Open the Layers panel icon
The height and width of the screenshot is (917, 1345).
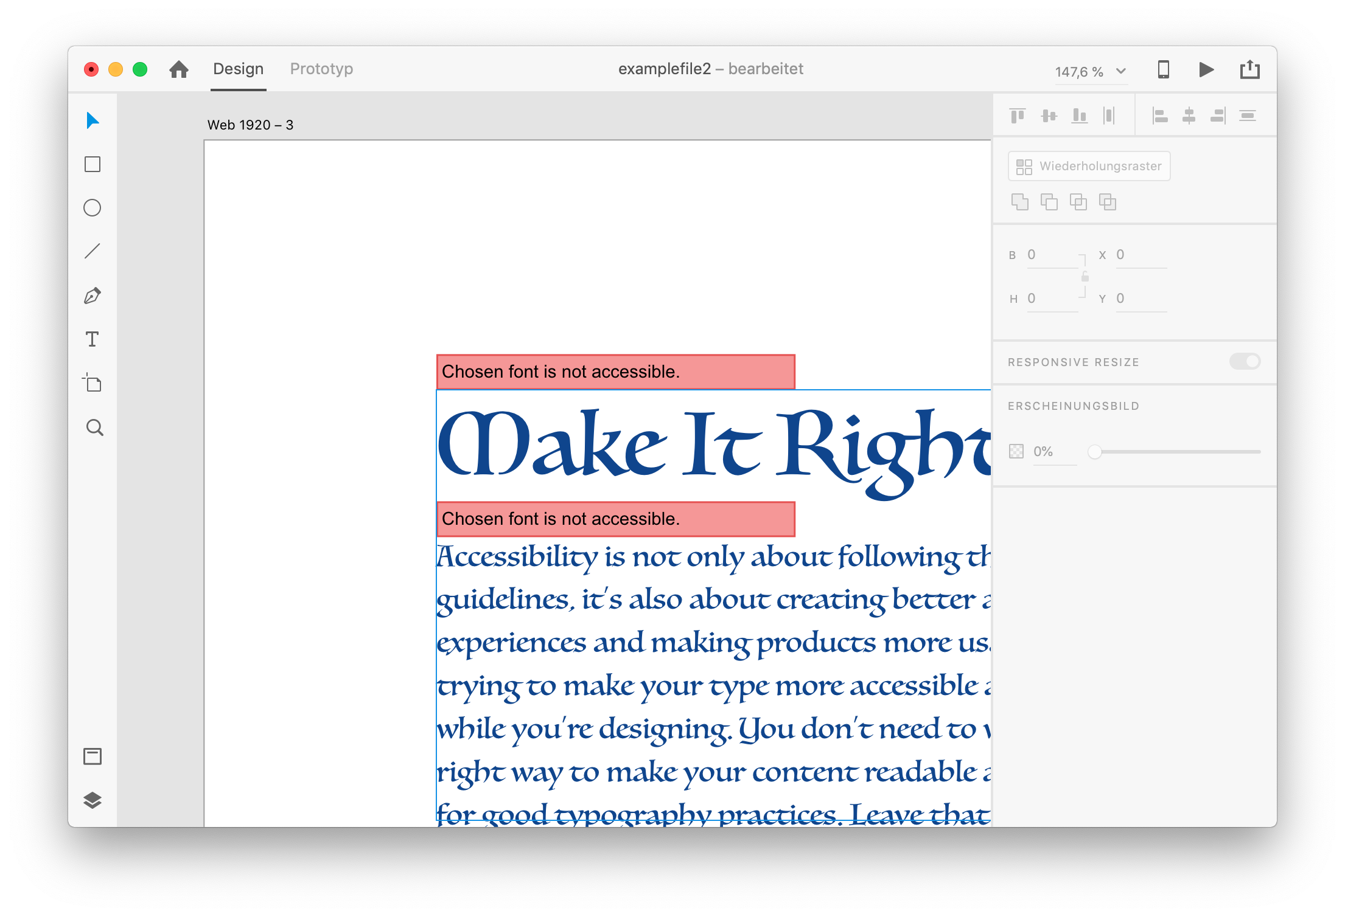[x=93, y=800]
